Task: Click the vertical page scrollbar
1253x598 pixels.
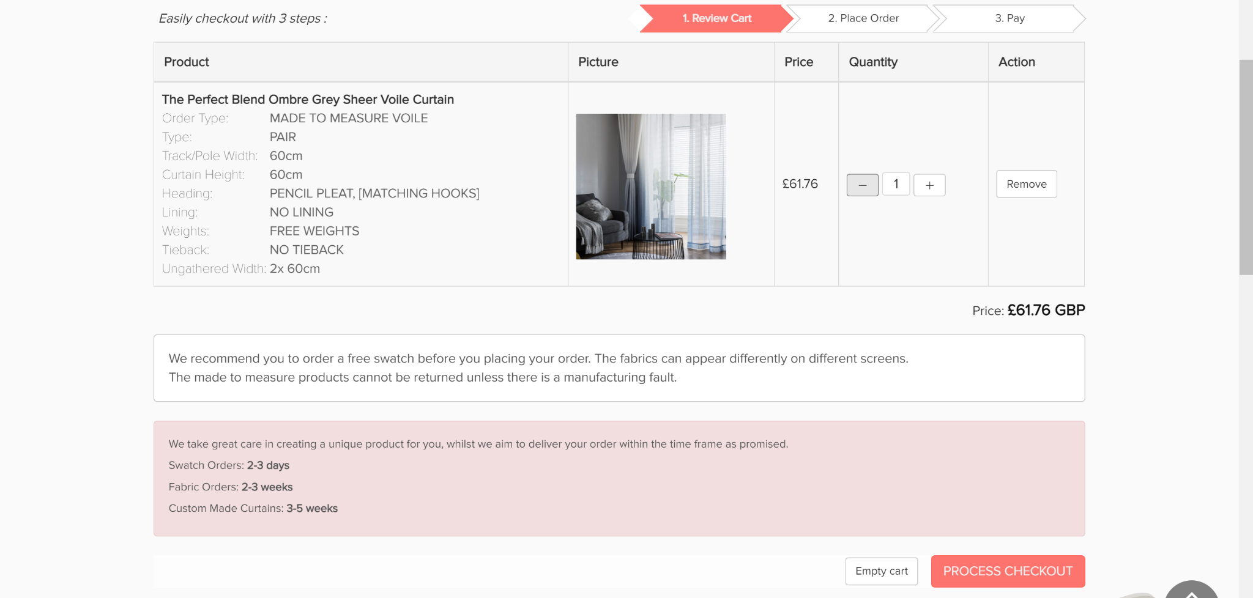Action: pos(1246,167)
